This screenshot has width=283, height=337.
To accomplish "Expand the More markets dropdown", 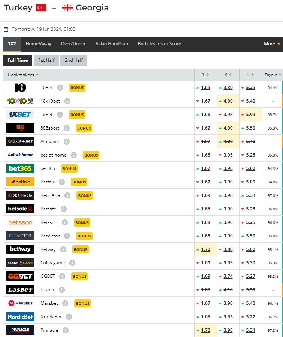I will (272, 44).
